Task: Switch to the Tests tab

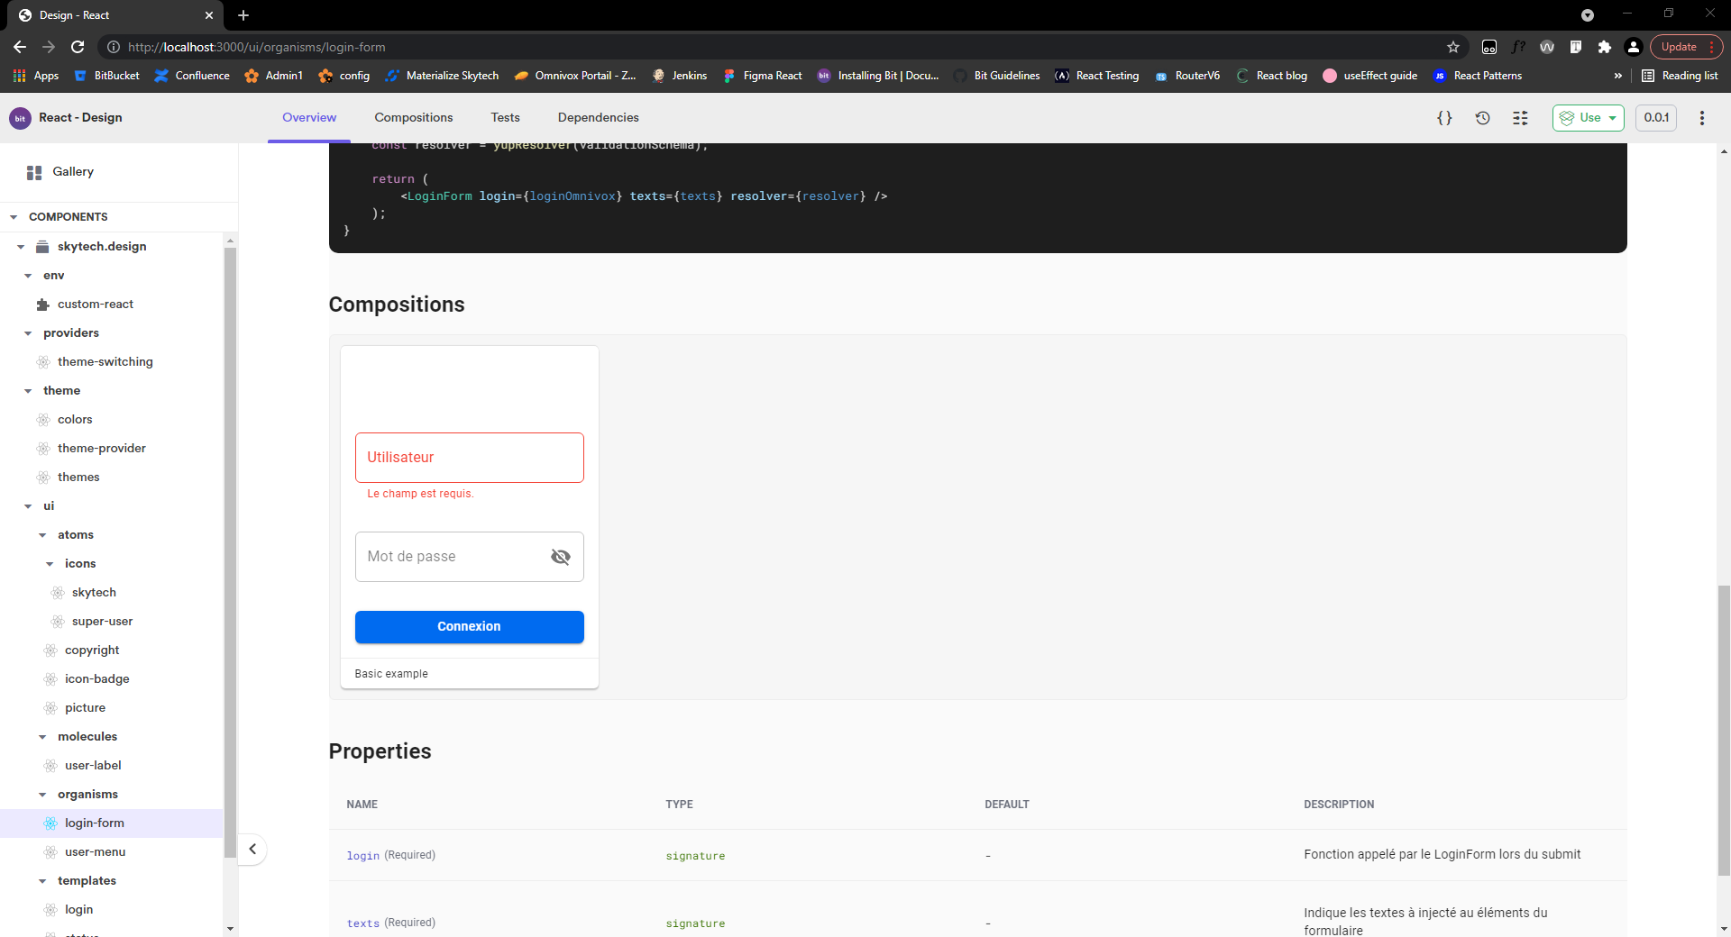Action: (x=506, y=118)
